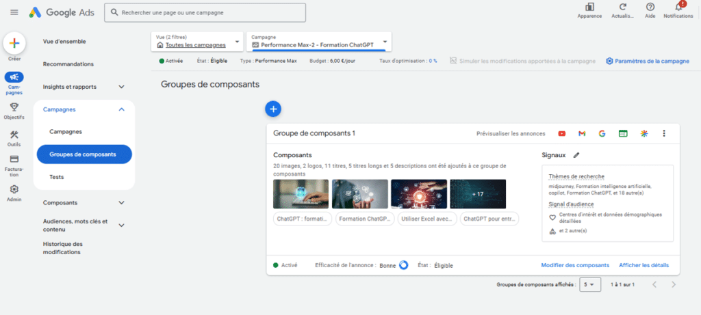Select Groupes de composants in sidebar
Screen dimensions: 701x315
click(x=84, y=154)
